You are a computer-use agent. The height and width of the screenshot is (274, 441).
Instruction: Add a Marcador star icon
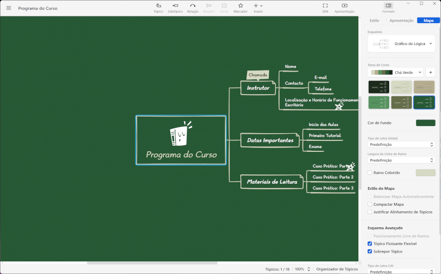pos(240,7)
